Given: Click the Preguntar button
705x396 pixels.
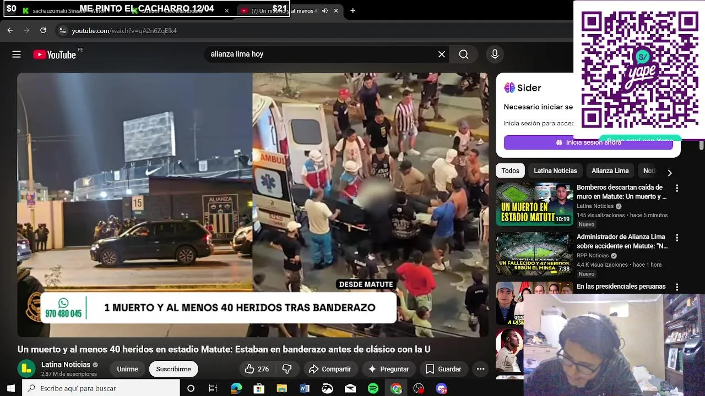Looking at the screenshot, I should click(x=388, y=369).
